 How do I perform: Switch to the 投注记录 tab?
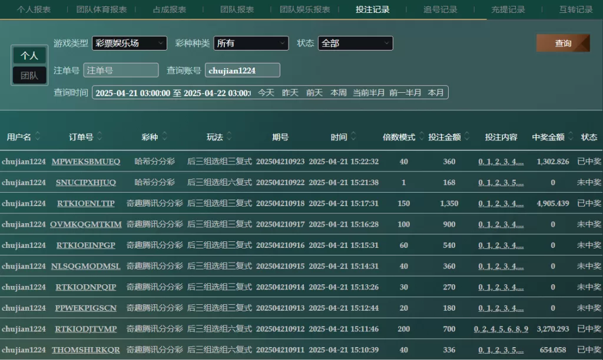coord(372,9)
